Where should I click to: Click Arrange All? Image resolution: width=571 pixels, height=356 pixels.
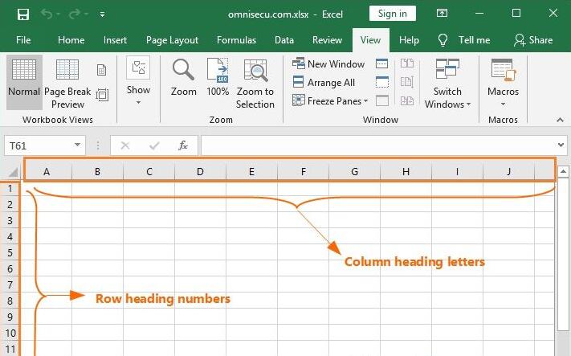[x=324, y=82]
